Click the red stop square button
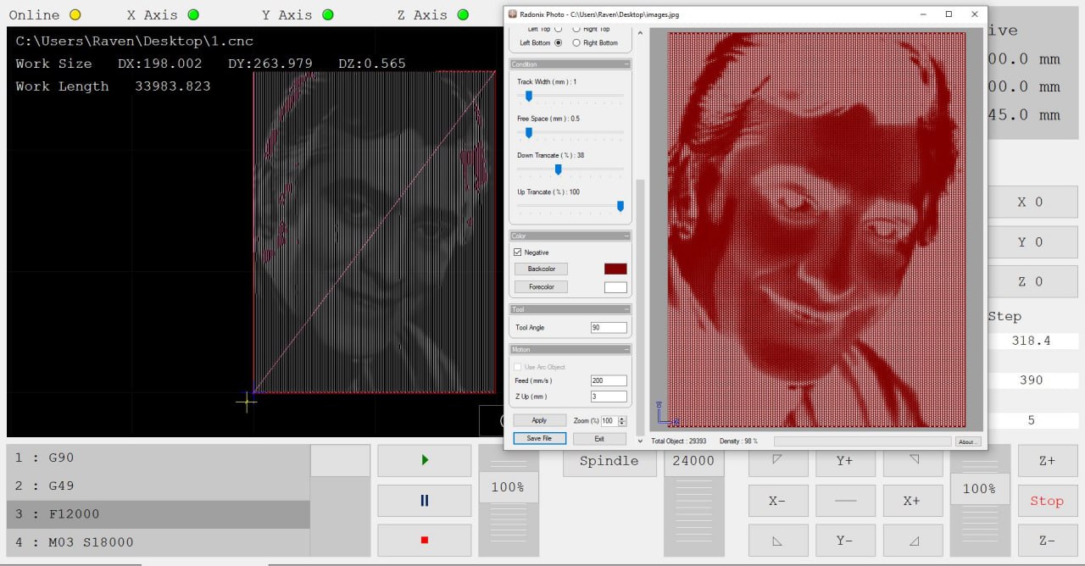The image size is (1085, 566). point(424,540)
